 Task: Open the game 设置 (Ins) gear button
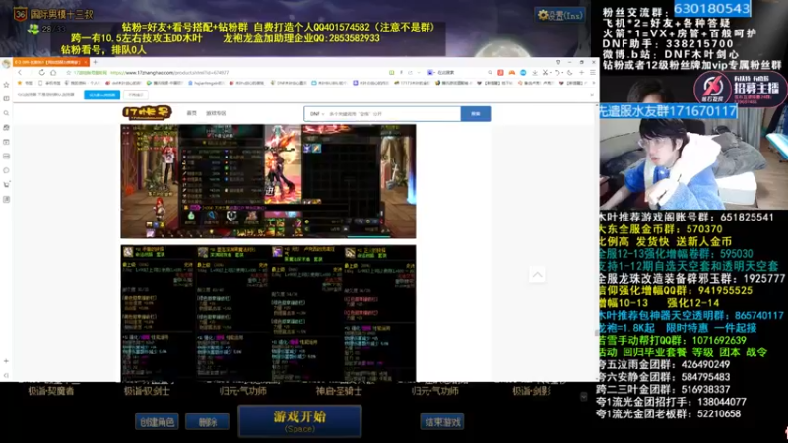coord(559,15)
